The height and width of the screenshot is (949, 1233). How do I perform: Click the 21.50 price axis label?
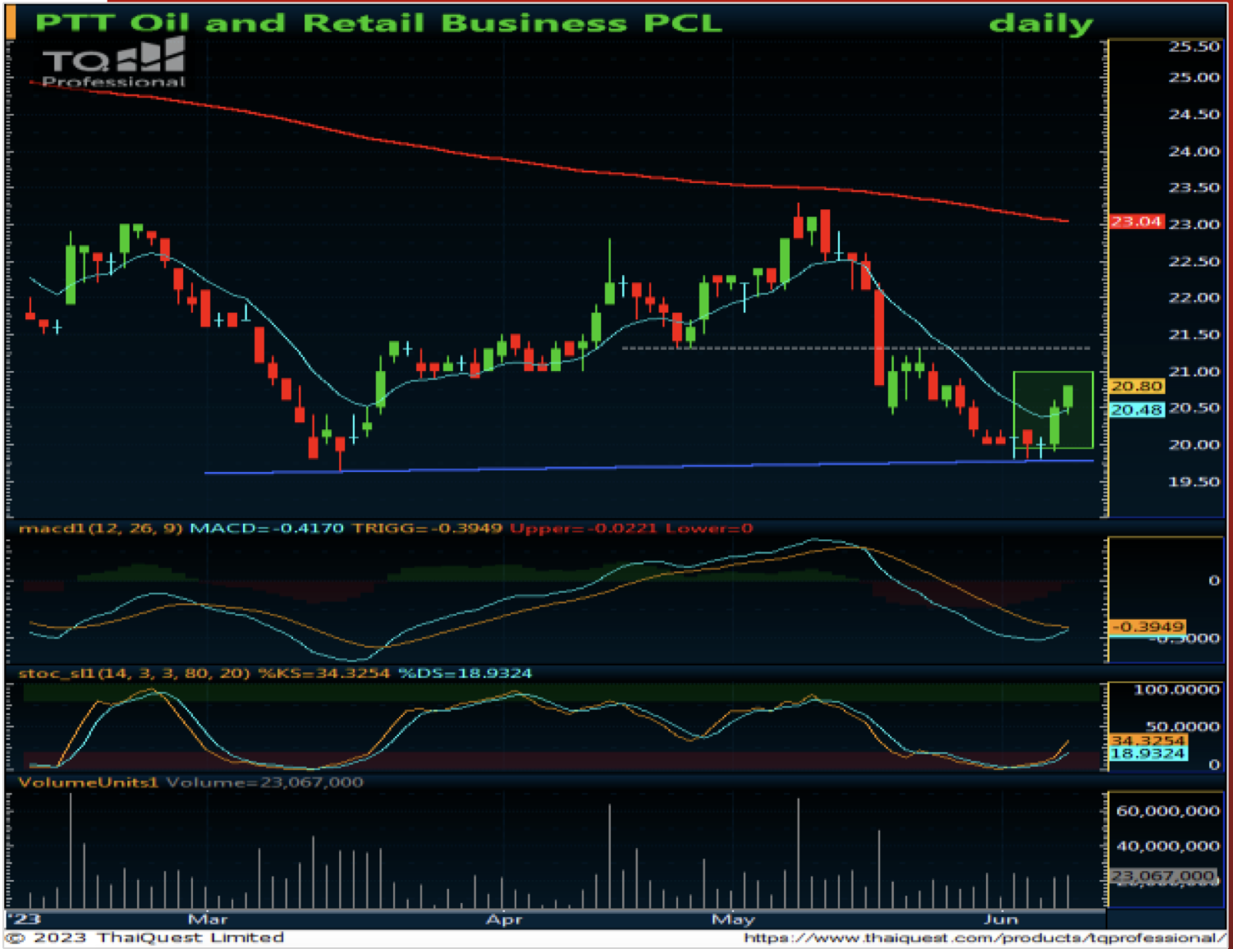click(1194, 335)
